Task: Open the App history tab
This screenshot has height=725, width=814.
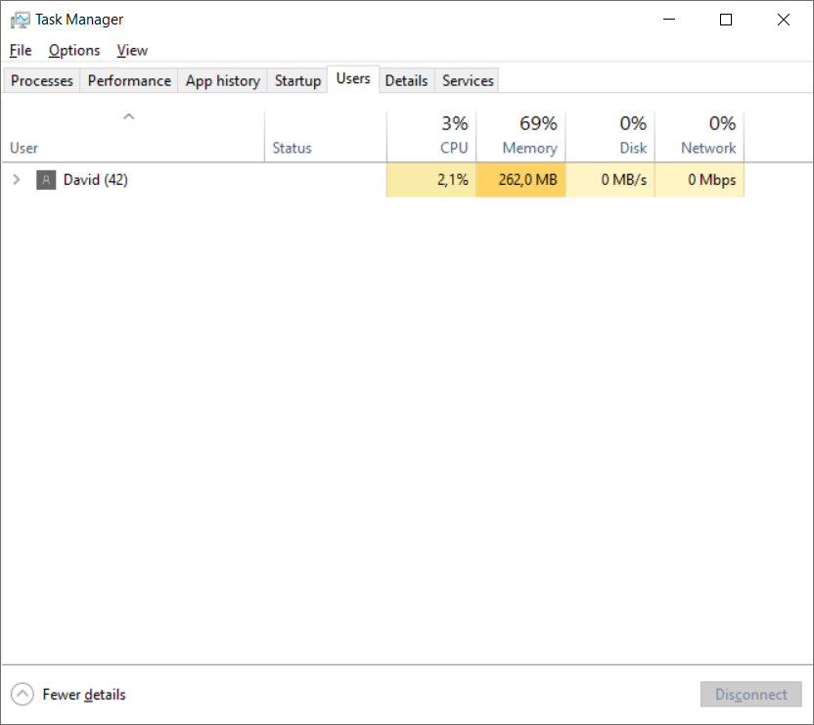Action: point(223,80)
